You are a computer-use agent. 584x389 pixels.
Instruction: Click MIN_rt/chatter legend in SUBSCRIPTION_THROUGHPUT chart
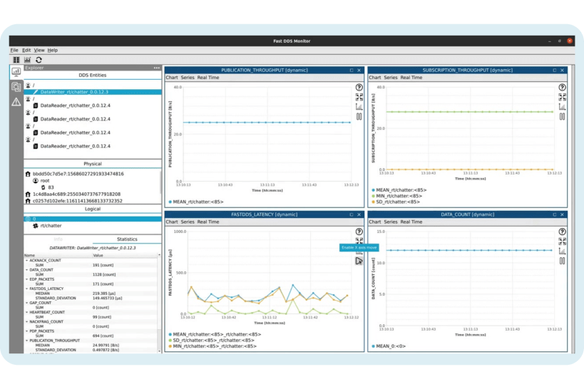tap(396, 196)
